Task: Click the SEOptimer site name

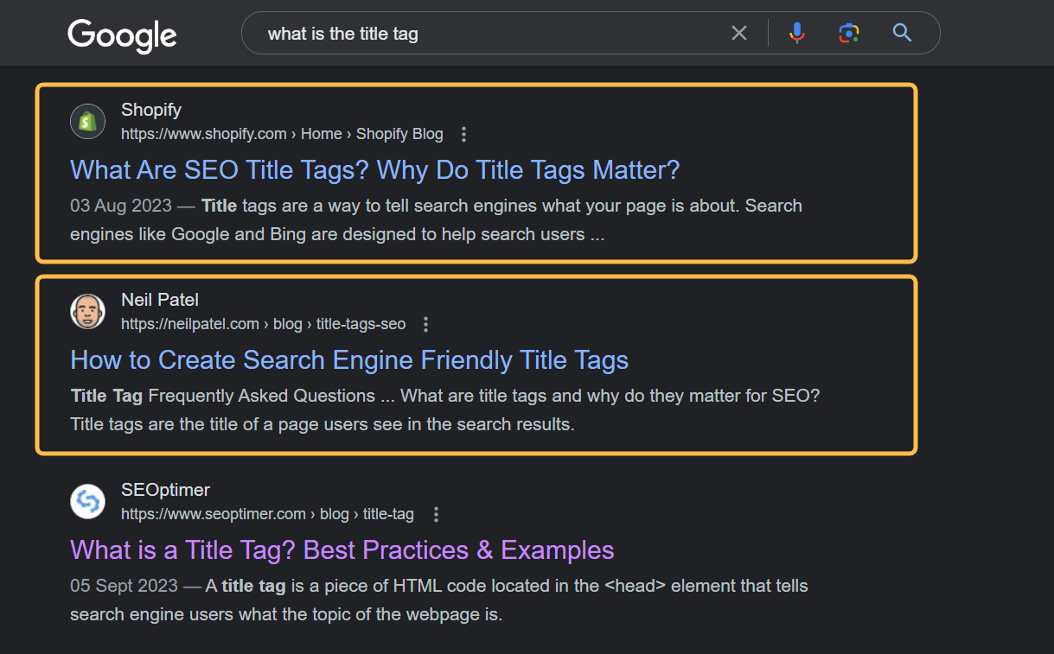Action: [165, 490]
